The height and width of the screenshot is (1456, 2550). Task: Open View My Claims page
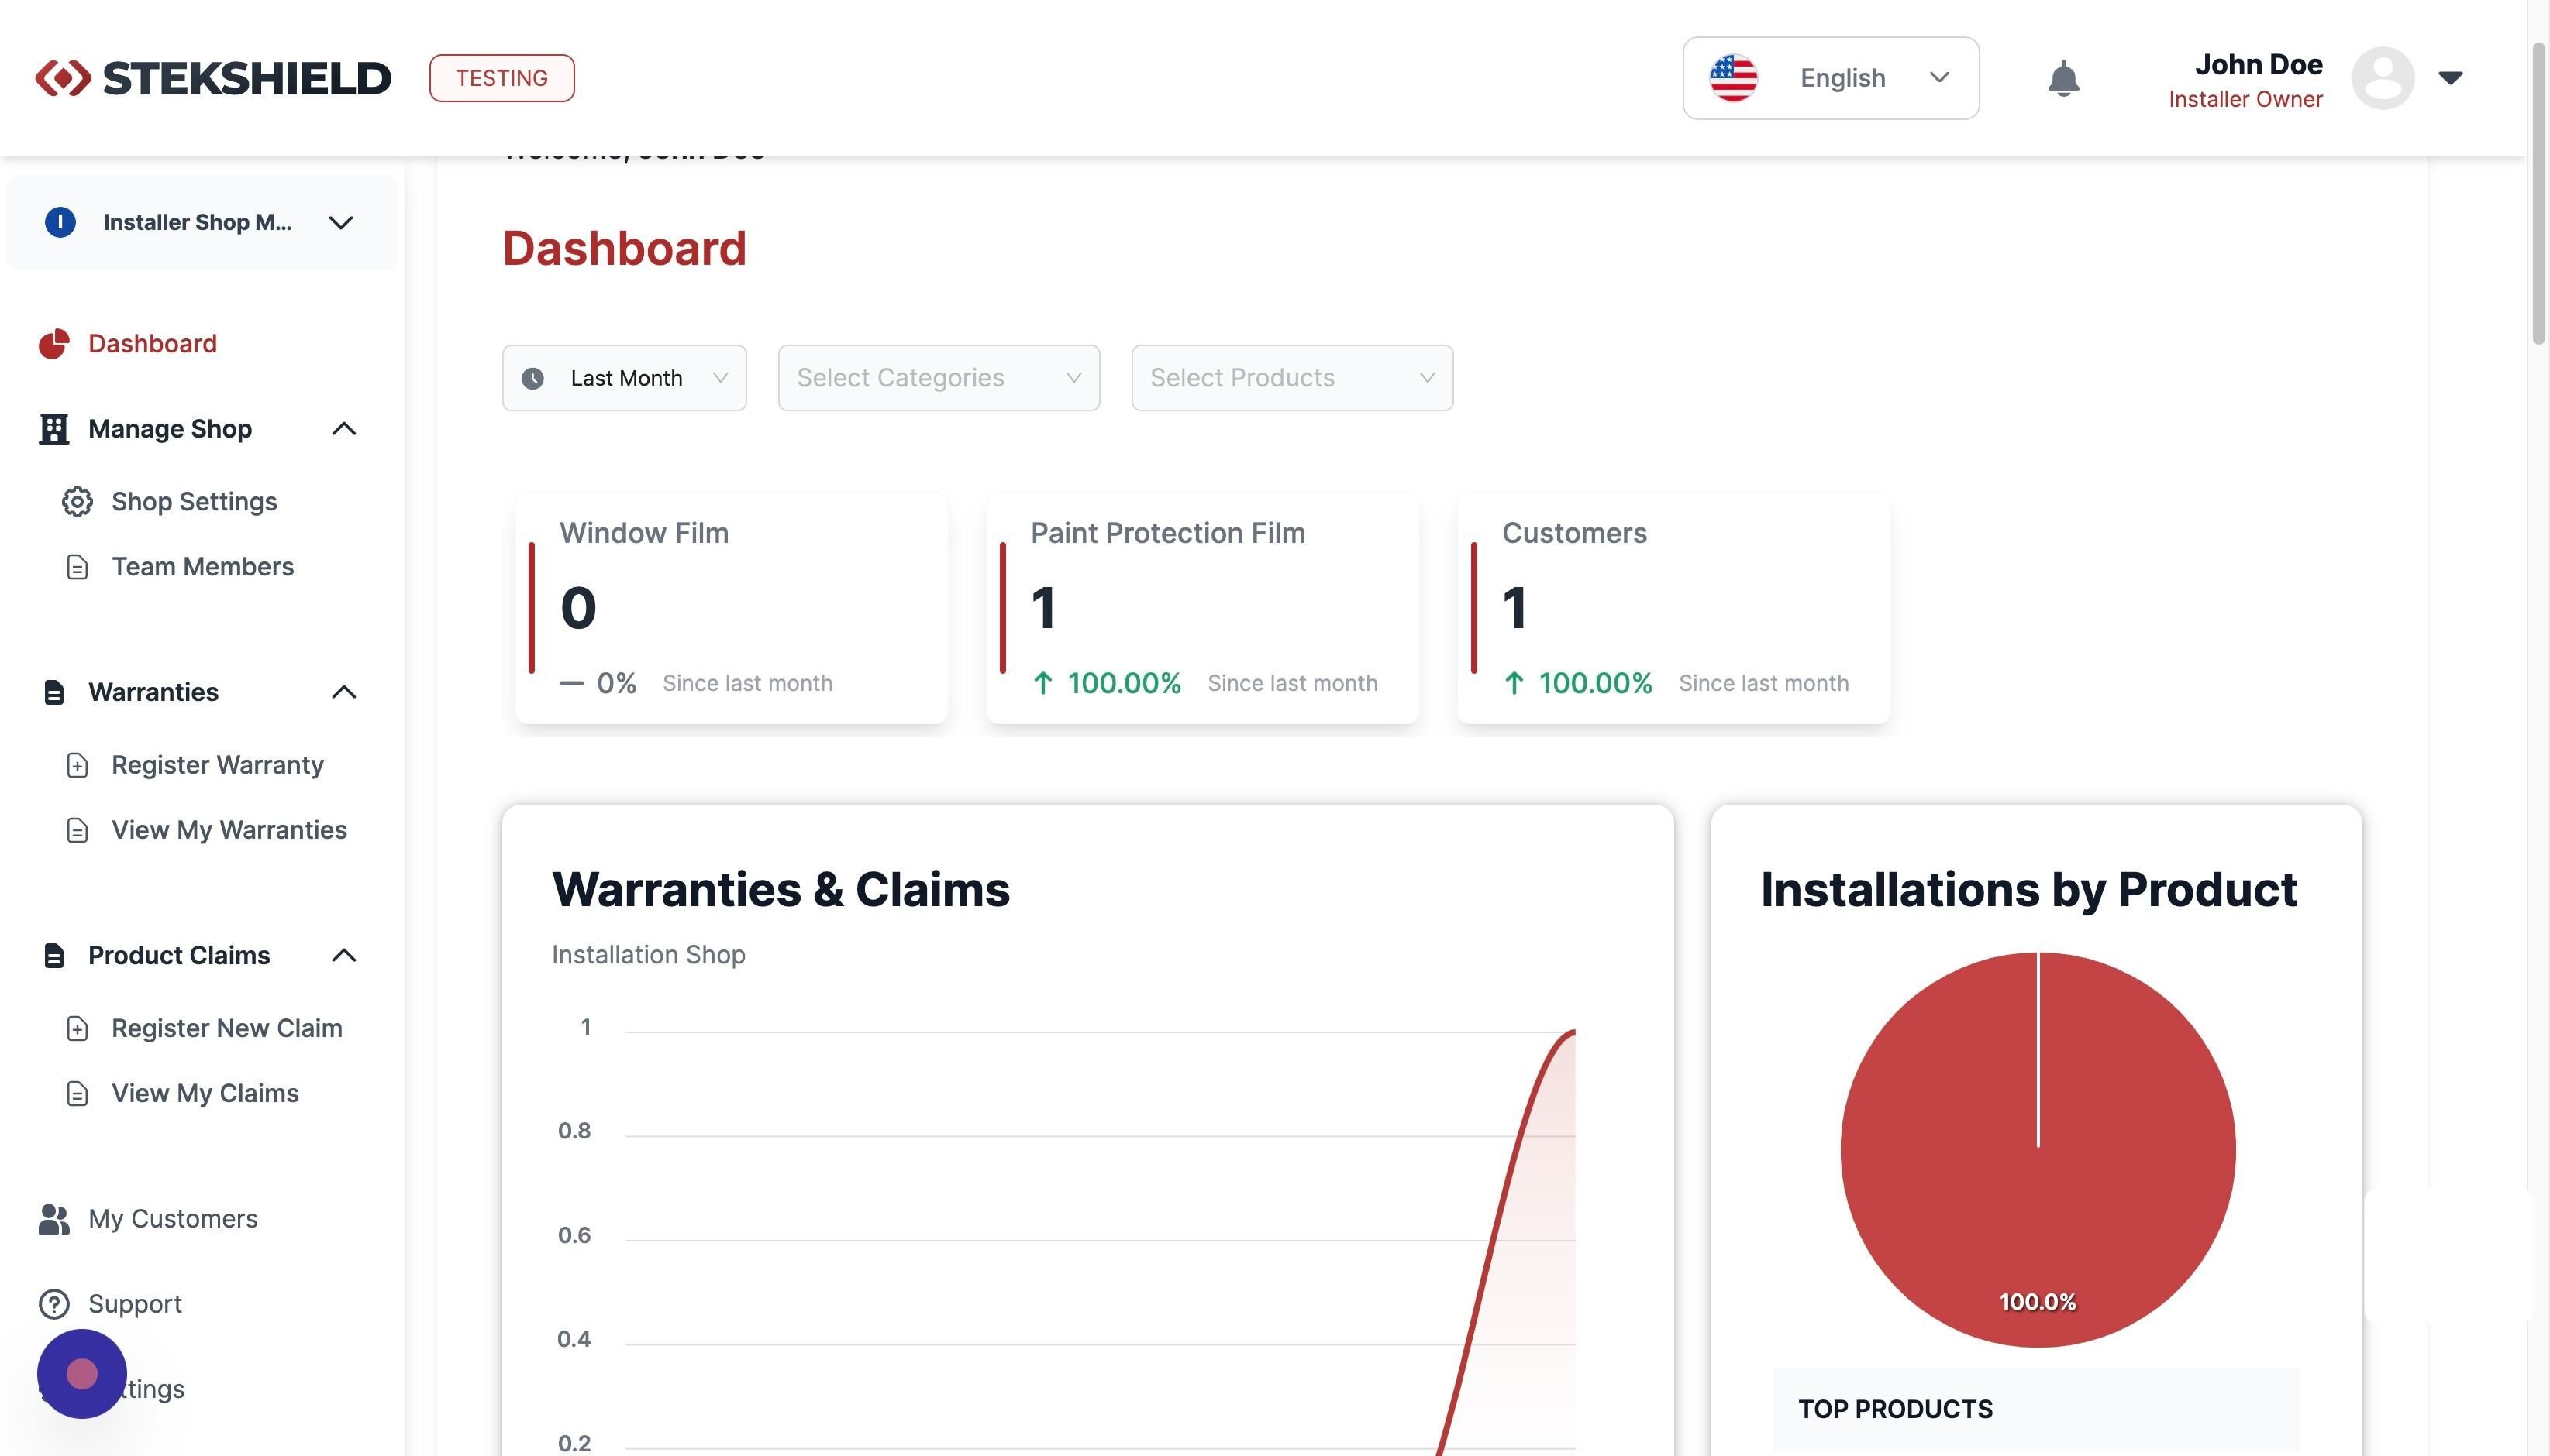205,1093
